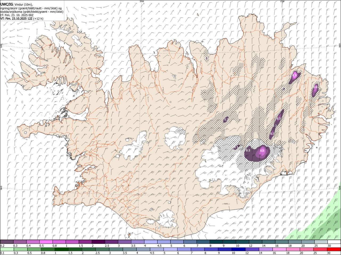The image size is (341, 255).
Task: Click the "UWC/IG" title text
Action: point(6,4)
